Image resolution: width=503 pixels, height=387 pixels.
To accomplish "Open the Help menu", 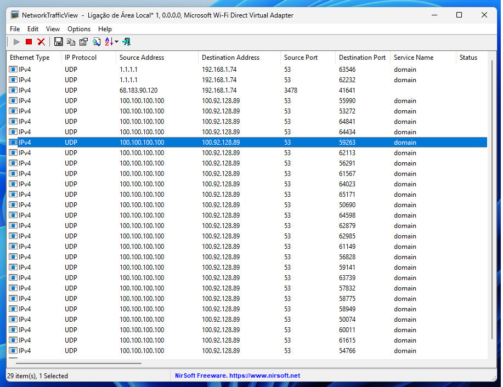I will pyautogui.click(x=105, y=29).
